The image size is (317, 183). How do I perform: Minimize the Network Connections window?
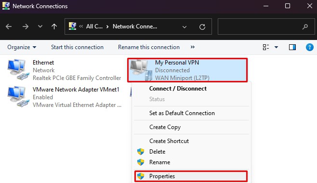pos(266,6)
